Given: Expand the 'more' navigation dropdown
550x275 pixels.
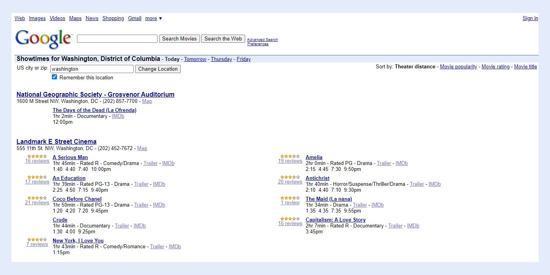Looking at the screenshot, I should [154, 18].
